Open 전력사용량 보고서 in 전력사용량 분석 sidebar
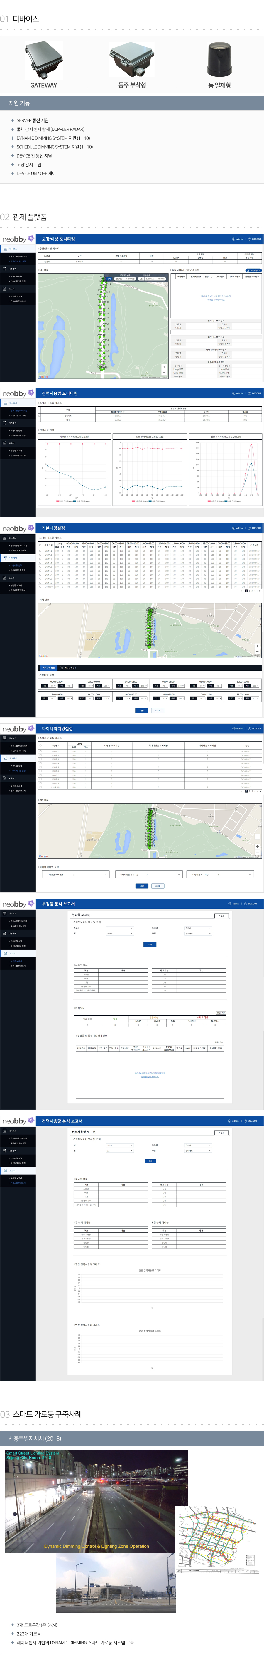Image resolution: width=264 pixels, height=1655 pixels. (x=18, y=1183)
